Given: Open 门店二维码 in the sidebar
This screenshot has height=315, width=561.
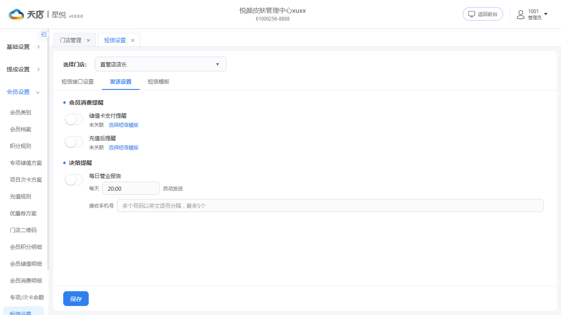Looking at the screenshot, I should 23,230.
